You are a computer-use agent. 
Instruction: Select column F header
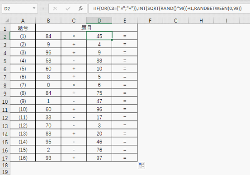tap(150, 21)
